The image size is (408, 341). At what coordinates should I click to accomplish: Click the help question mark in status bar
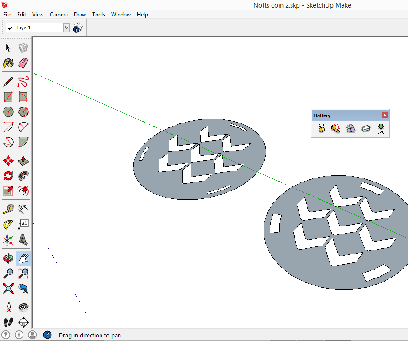47,334
